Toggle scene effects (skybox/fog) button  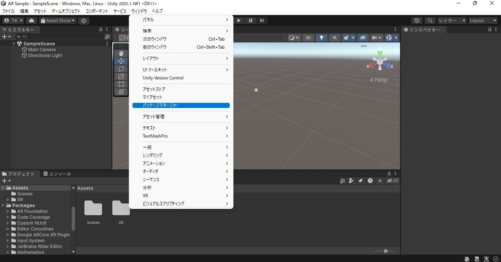pos(346,37)
